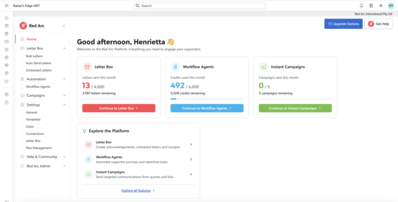Viewport: 398px width, 202px height.
Task: Click the Workflow Agents credits progress bar
Action: coord(207,99)
